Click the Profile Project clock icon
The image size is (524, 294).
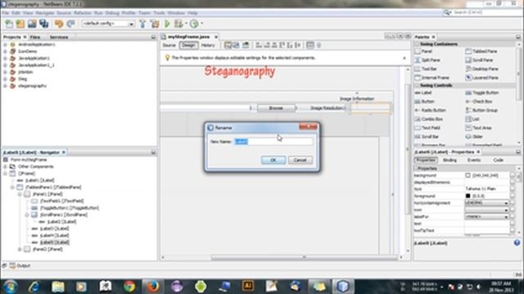pos(194,24)
